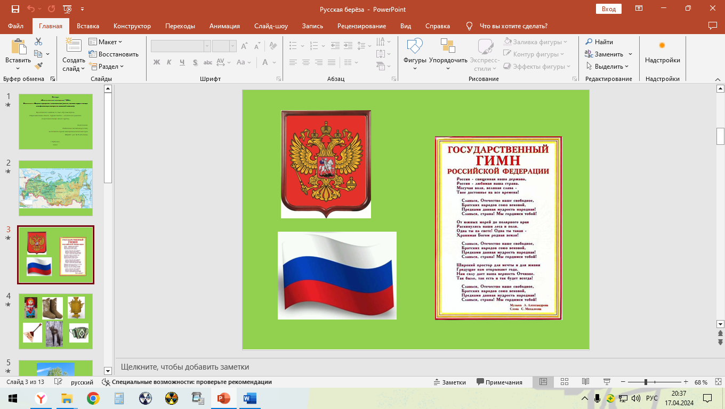
Task: Click the Вход sign-in button
Action: 608,9
